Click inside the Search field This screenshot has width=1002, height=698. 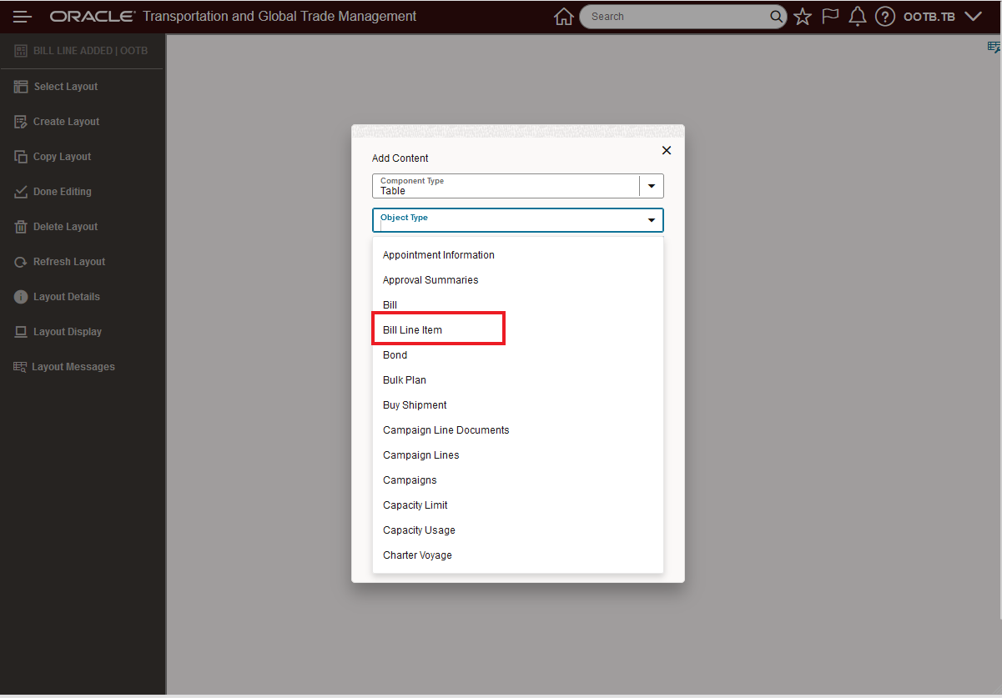click(x=676, y=16)
